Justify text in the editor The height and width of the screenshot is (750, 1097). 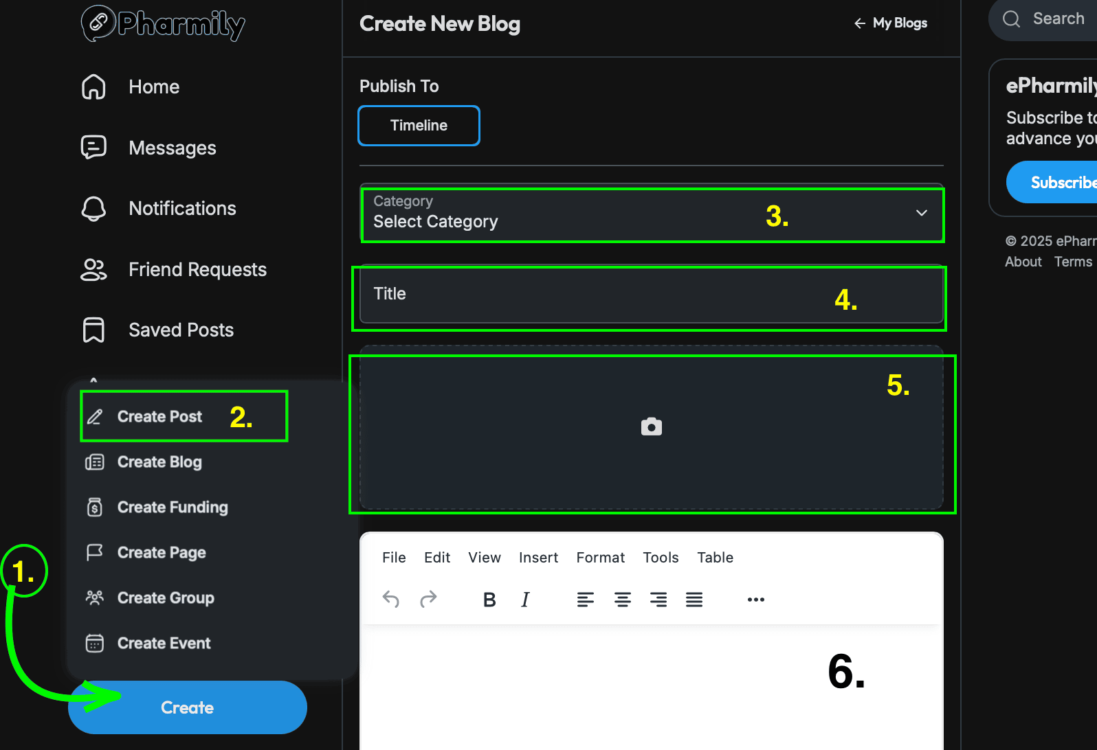(x=694, y=600)
